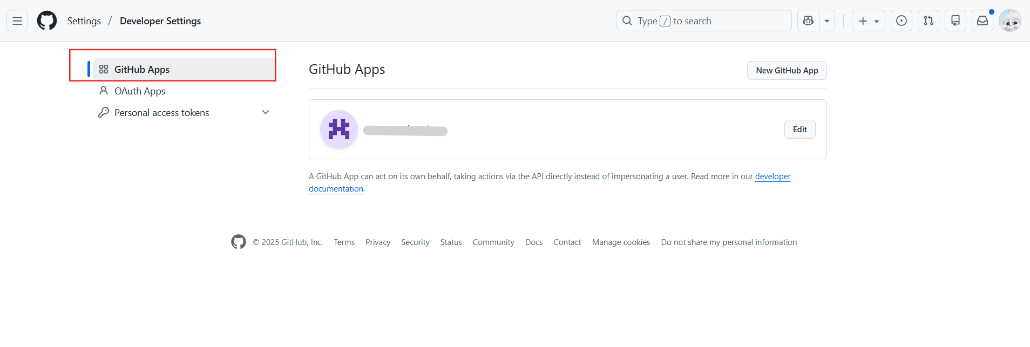The image size is (1030, 347).
Task: Open the notifications inbox icon
Action: 982,21
